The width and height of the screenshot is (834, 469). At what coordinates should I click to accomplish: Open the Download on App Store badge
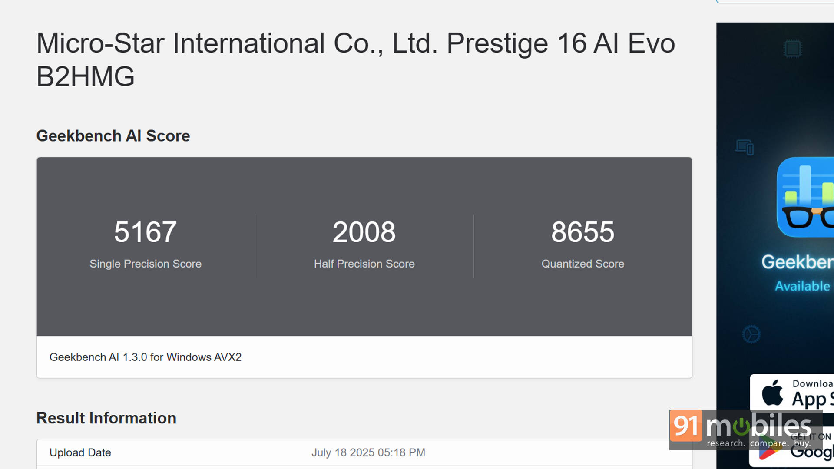[791, 393]
